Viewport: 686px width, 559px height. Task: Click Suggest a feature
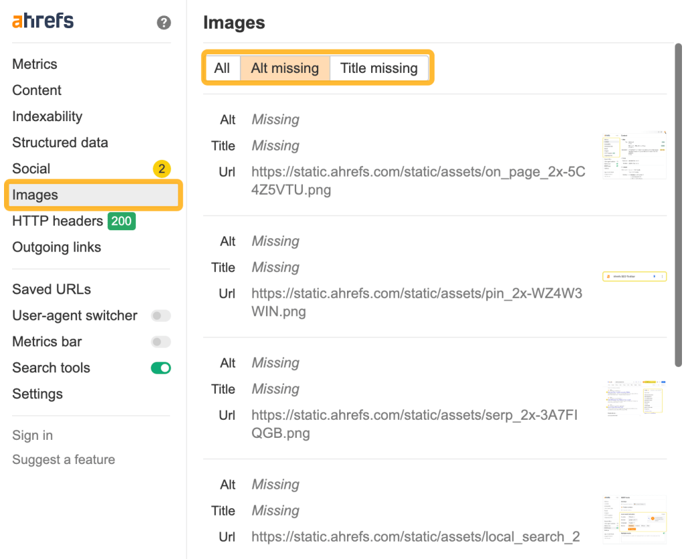tap(64, 459)
